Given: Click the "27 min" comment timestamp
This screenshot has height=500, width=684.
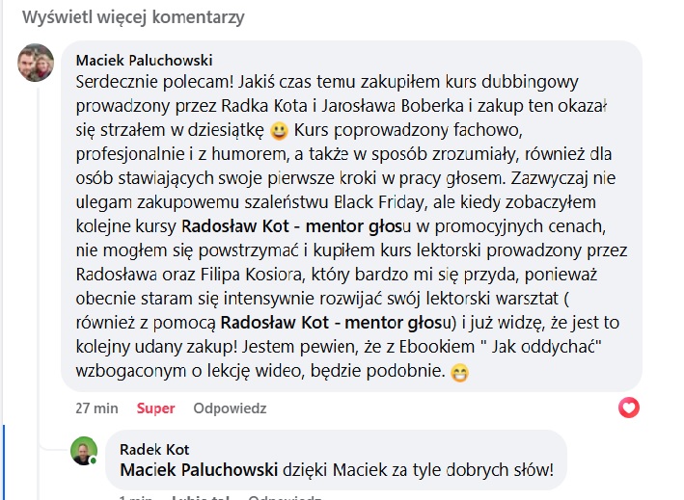Looking at the screenshot, I should 96,408.
